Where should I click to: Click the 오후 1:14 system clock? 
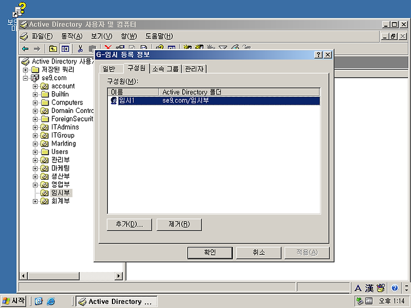tap(392, 301)
